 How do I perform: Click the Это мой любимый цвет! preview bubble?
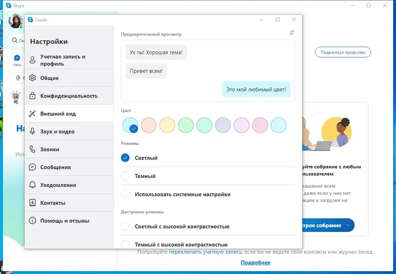(x=256, y=90)
